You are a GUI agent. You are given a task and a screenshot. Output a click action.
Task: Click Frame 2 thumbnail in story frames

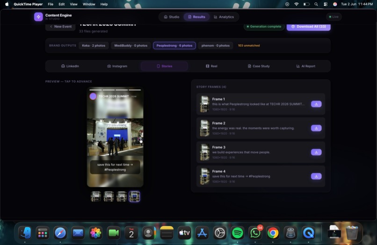(x=204, y=128)
